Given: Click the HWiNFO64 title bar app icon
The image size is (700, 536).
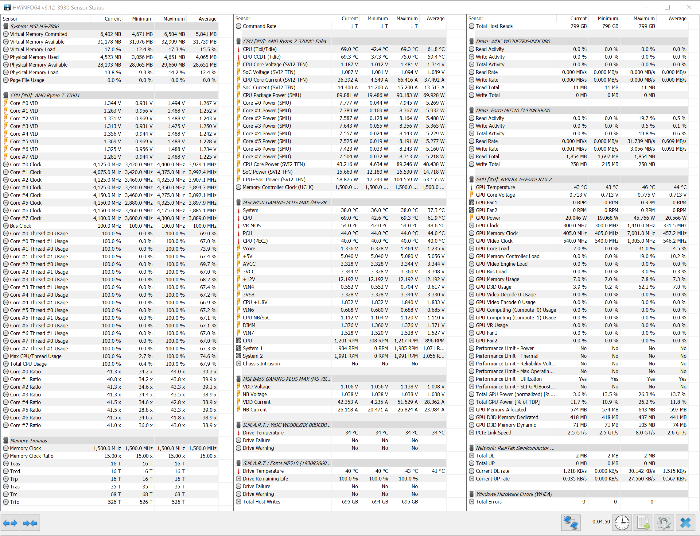Looking at the screenshot, I should point(7,7).
